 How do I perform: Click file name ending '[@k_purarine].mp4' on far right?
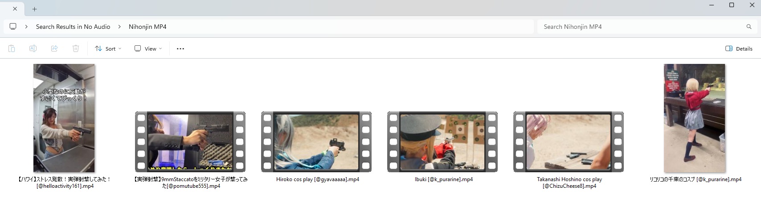[x=696, y=179]
